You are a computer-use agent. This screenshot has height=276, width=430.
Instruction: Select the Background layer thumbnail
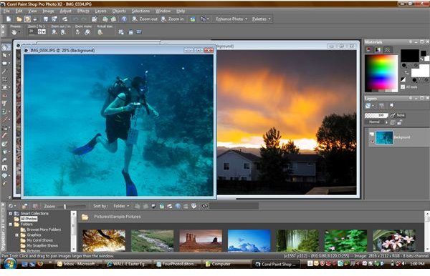tap(384, 137)
